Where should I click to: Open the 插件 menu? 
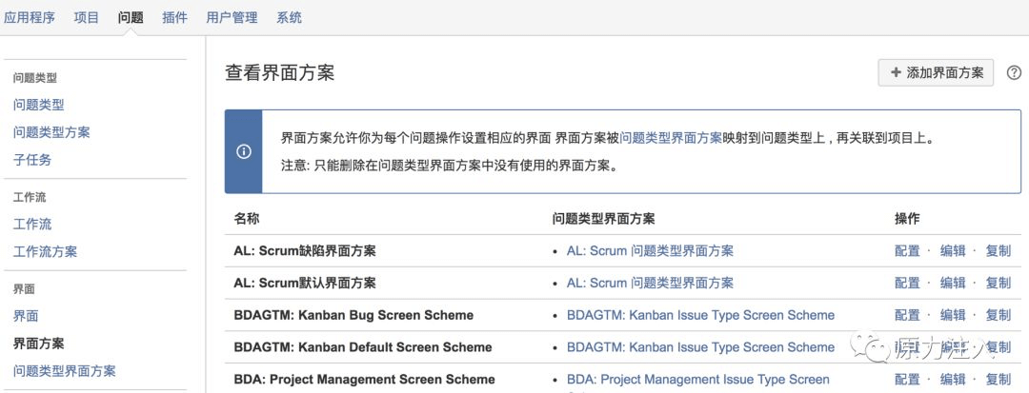174,18
